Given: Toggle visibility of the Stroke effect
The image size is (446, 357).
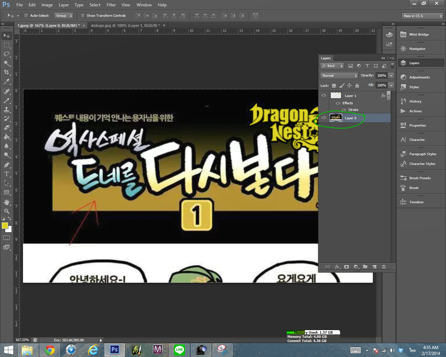Looking at the screenshot, I should pyautogui.click(x=344, y=110).
